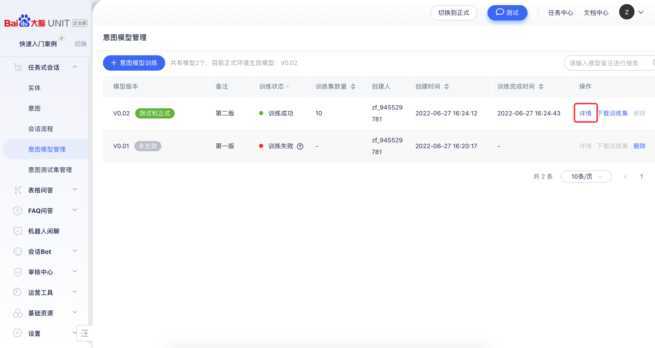The height and width of the screenshot is (348, 655).
Task: Expand the 审核中心 section chevron
Action: (75, 271)
